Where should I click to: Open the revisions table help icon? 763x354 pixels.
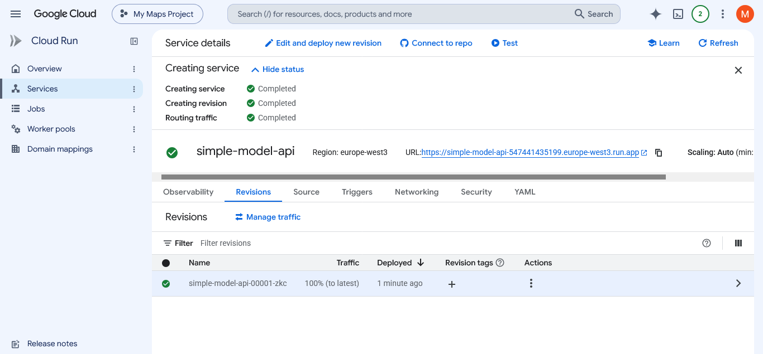(707, 243)
